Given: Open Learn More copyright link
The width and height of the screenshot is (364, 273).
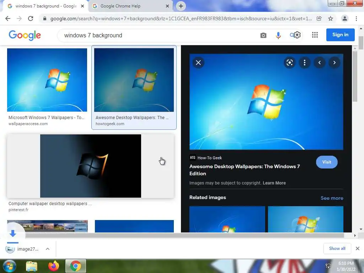Looking at the screenshot, I should [x=274, y=183].
